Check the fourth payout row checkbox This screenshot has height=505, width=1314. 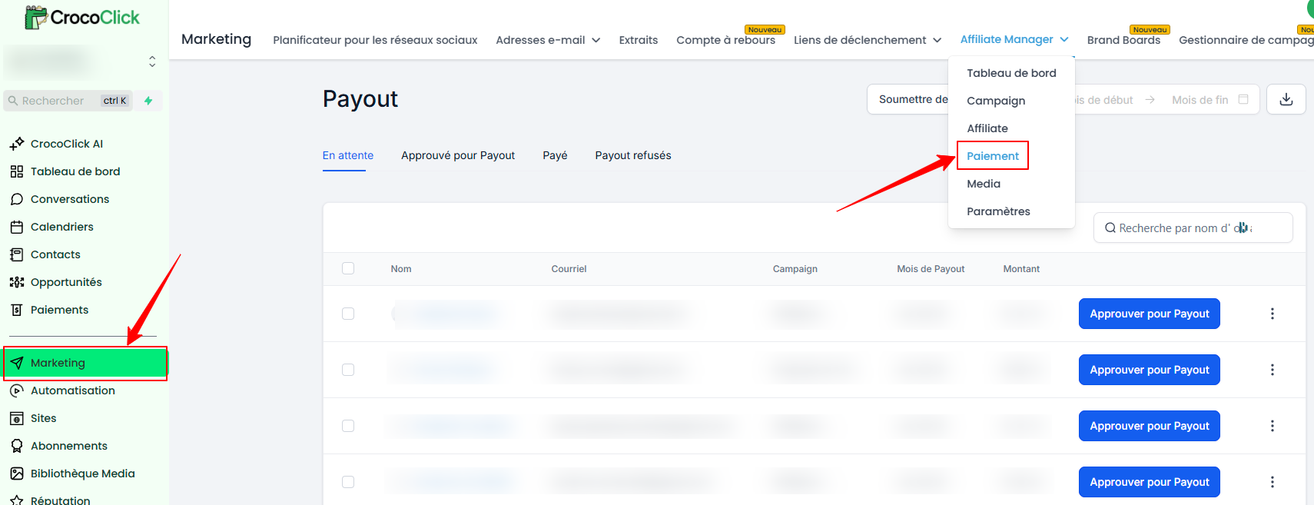click(x=348, y=482)
